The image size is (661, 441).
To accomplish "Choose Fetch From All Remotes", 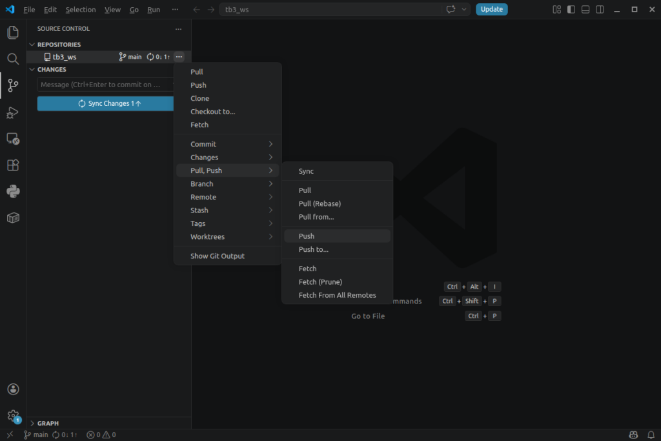I will pos(337,295).
